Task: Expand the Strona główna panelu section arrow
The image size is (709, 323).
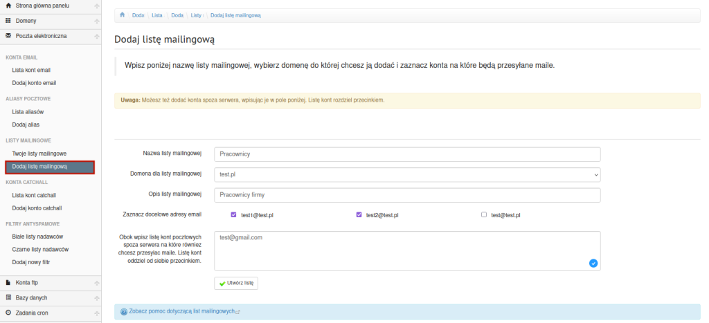Action: pos(96,6)
